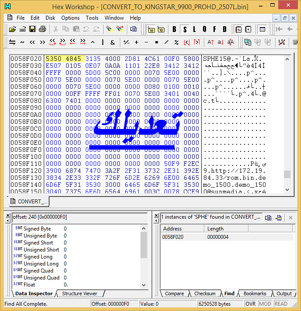Click the Redo toolbar icon
The image size is (301, 311).
(x=96, y=29)
